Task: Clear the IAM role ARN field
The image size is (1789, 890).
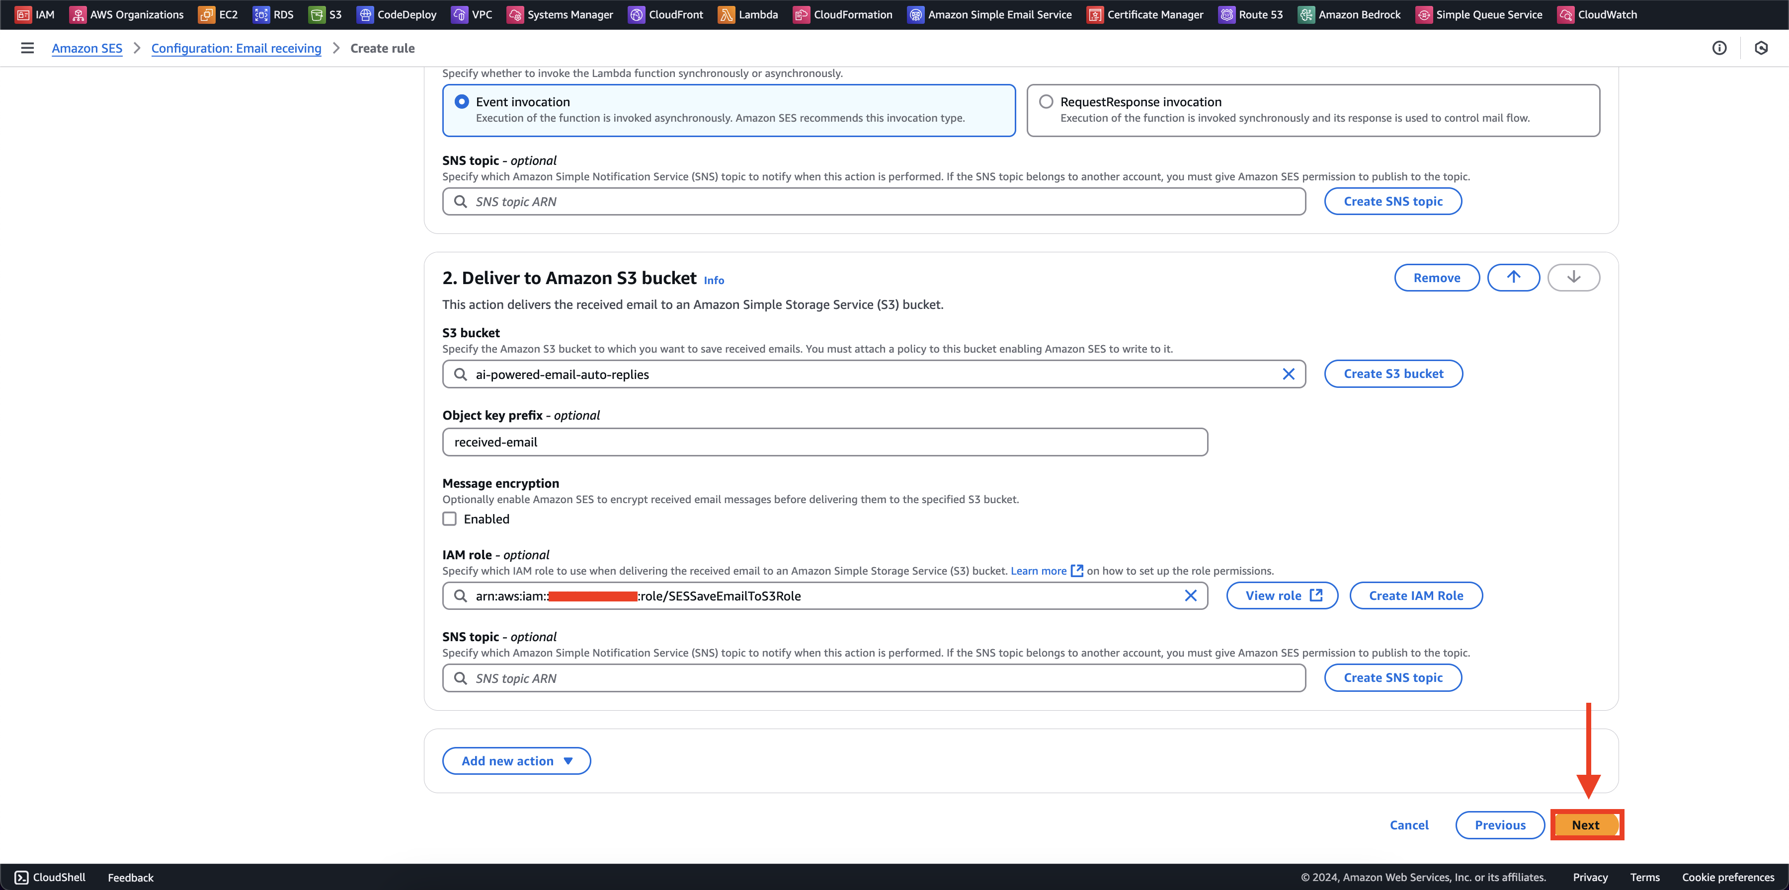Action: [1191, 595]
